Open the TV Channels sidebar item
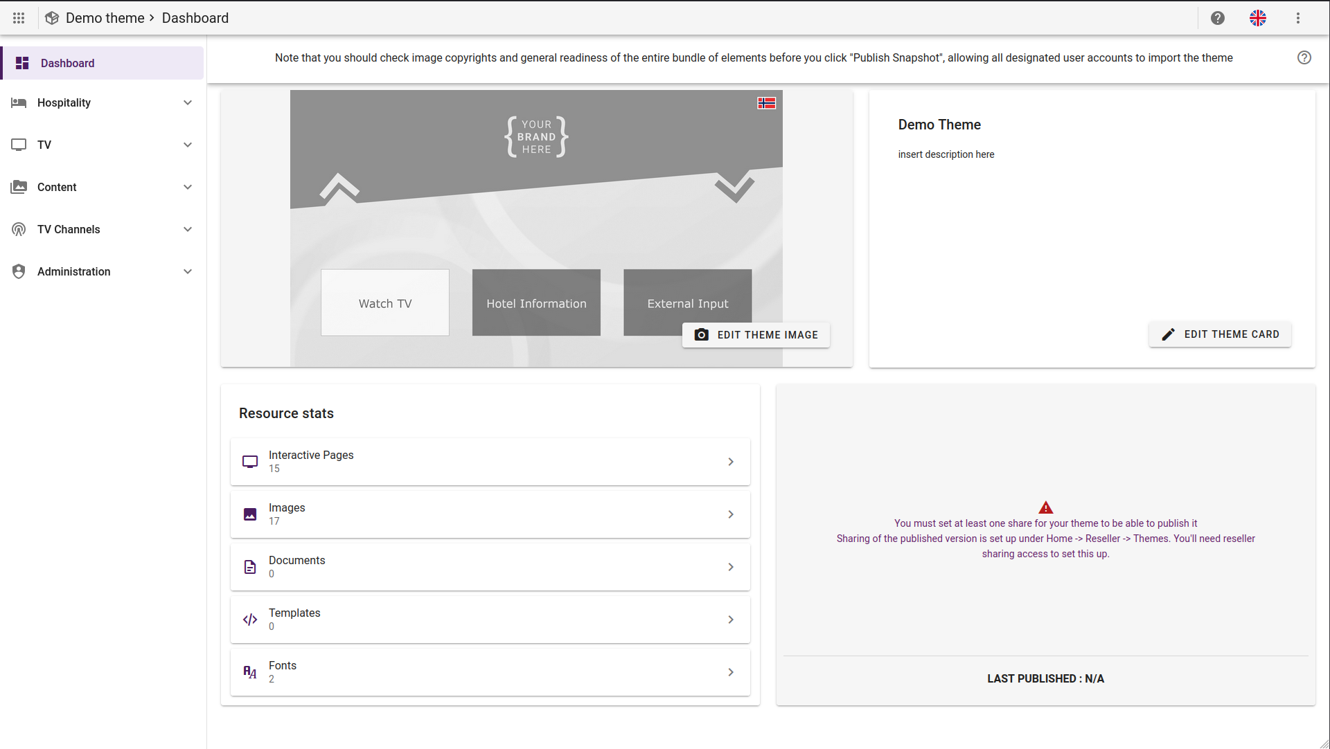 click(x=69, y=229)
